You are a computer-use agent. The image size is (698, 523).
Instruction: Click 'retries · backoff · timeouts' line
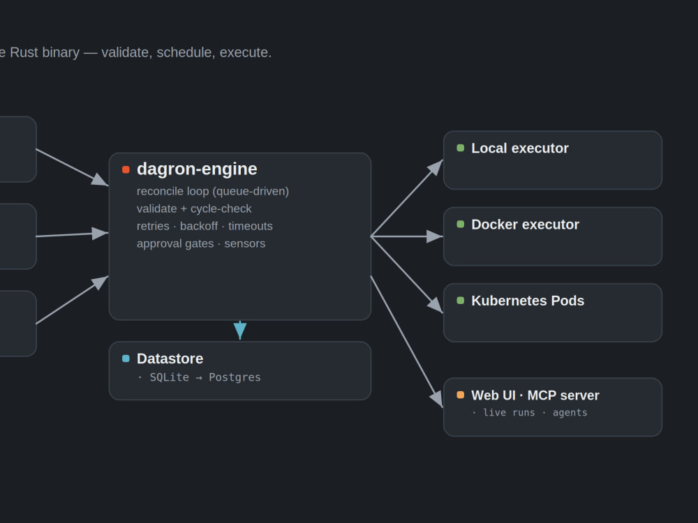[x=205, y=226]
